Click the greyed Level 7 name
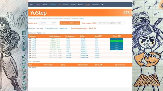This screenshot has width=163, height=91. pyautogui.click(x=34, y=51)
